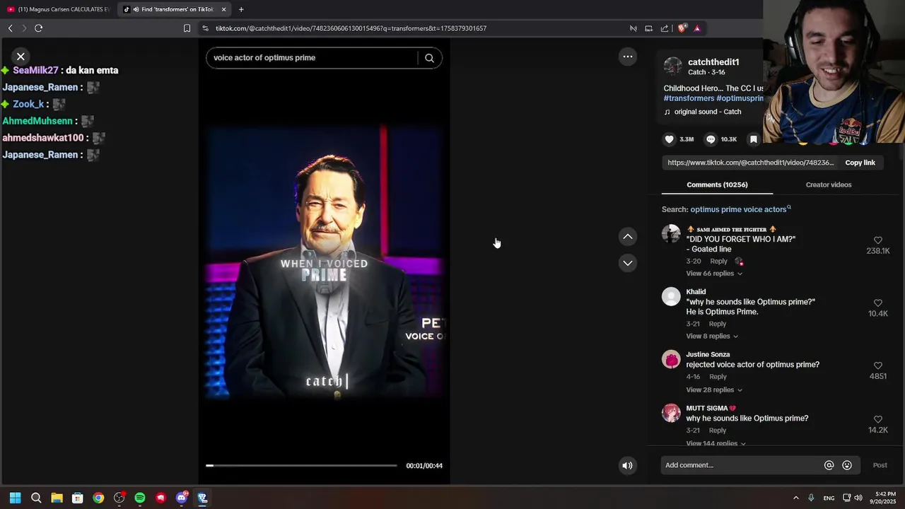Viewport: 905px width, 509px height.
Task: Bookmark the video with the favorites icon
Action: pos(754,139)
